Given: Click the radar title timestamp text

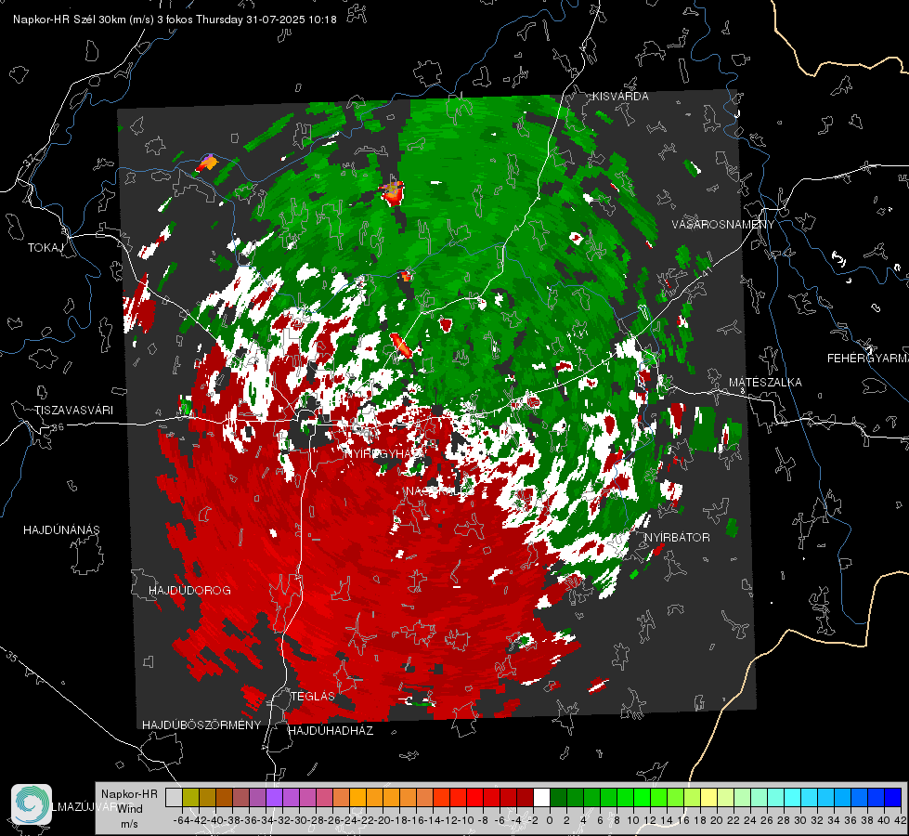Looking at the screenshot, I should (175, 20).
